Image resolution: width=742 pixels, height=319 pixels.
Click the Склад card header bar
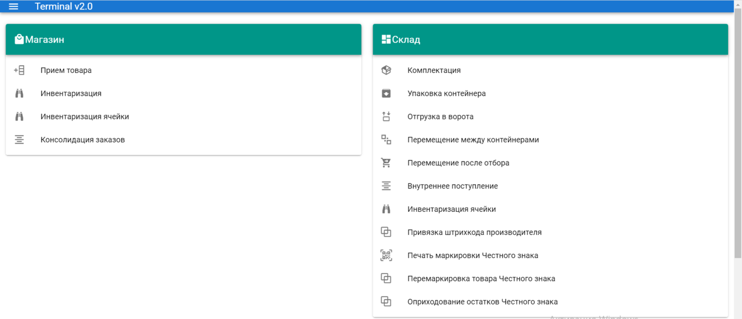(550, 39)
